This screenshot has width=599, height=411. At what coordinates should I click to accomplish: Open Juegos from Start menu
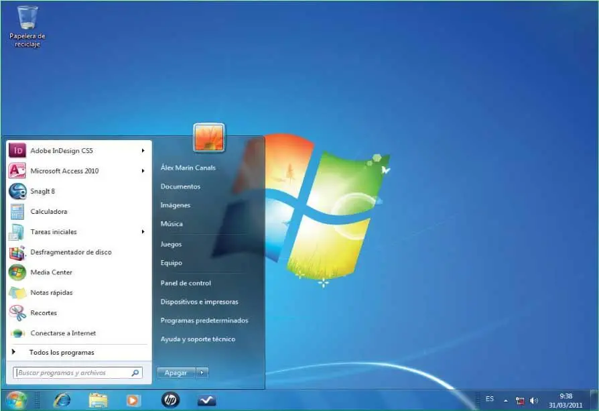coord(171,244)
